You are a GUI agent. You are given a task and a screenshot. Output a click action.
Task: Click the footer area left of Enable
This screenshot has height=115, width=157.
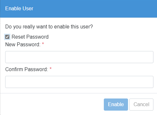pos(52,104)
